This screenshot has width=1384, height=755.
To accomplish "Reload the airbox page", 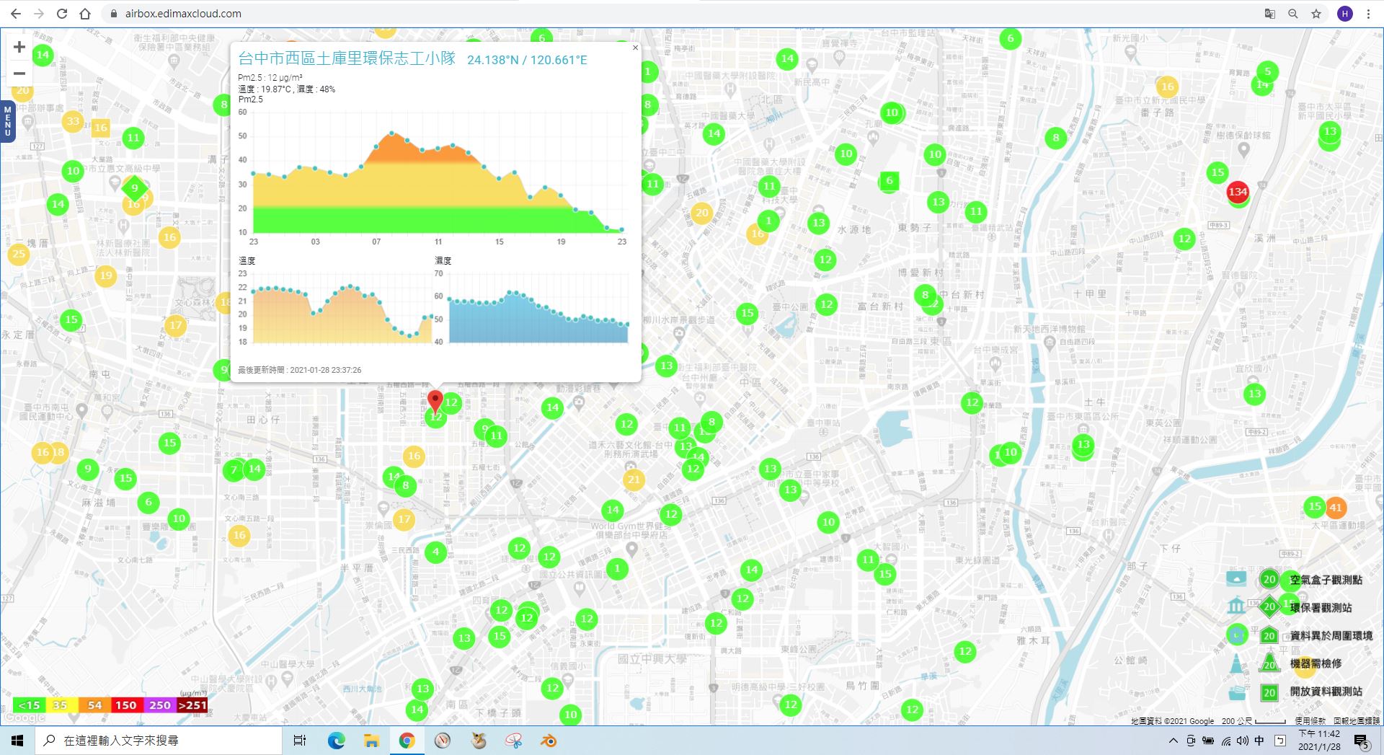I will click(x=62, y=14).
